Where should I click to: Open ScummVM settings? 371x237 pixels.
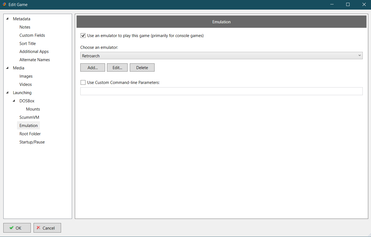pos(29,117)
